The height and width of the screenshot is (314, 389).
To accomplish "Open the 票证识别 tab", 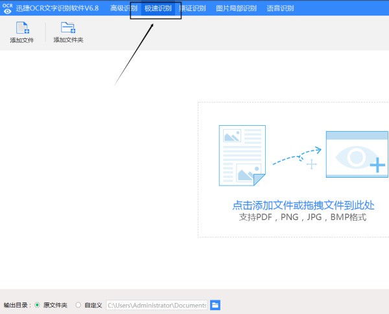I will (193, 8).
